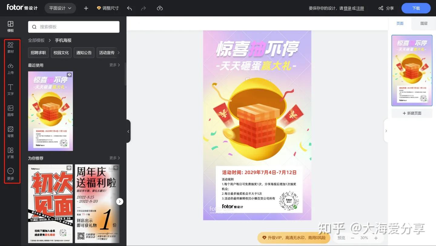Switch to the 图层 (Layers) tab
The height and width of the screenshot is (246, 436).
(424, 23)
